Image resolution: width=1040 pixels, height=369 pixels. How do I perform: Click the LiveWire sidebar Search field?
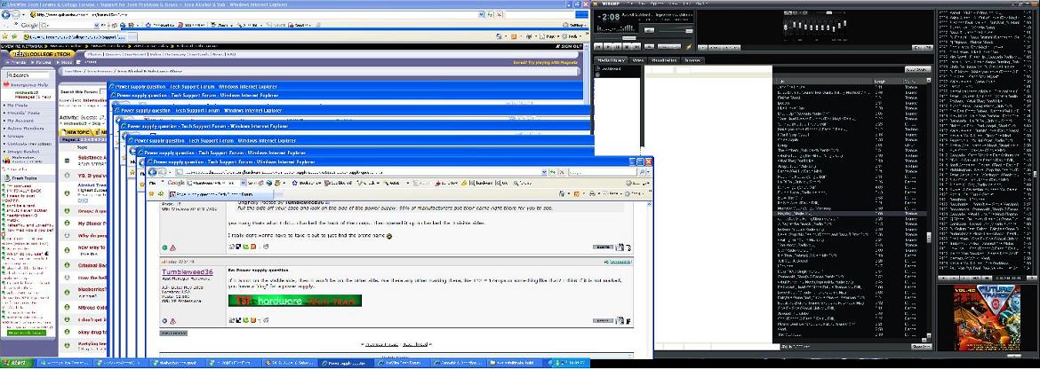(x=28, y=75)
